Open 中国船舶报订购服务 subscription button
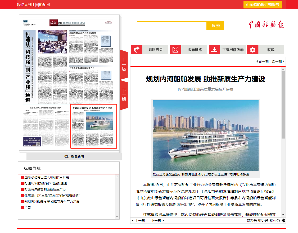The width and height of the screenshot is (298, 233). click(262, 5)
